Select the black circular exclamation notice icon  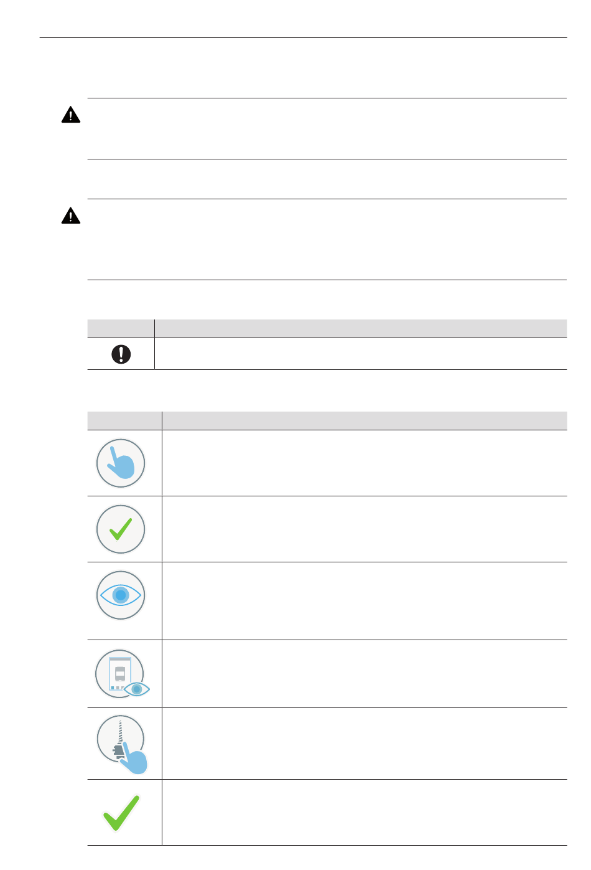121,354
